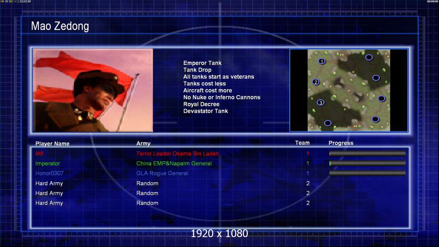Viewport: 439px width, 247px height.
Task: Click the "GLA Rogue General" army entry
Action: (162, 173)
